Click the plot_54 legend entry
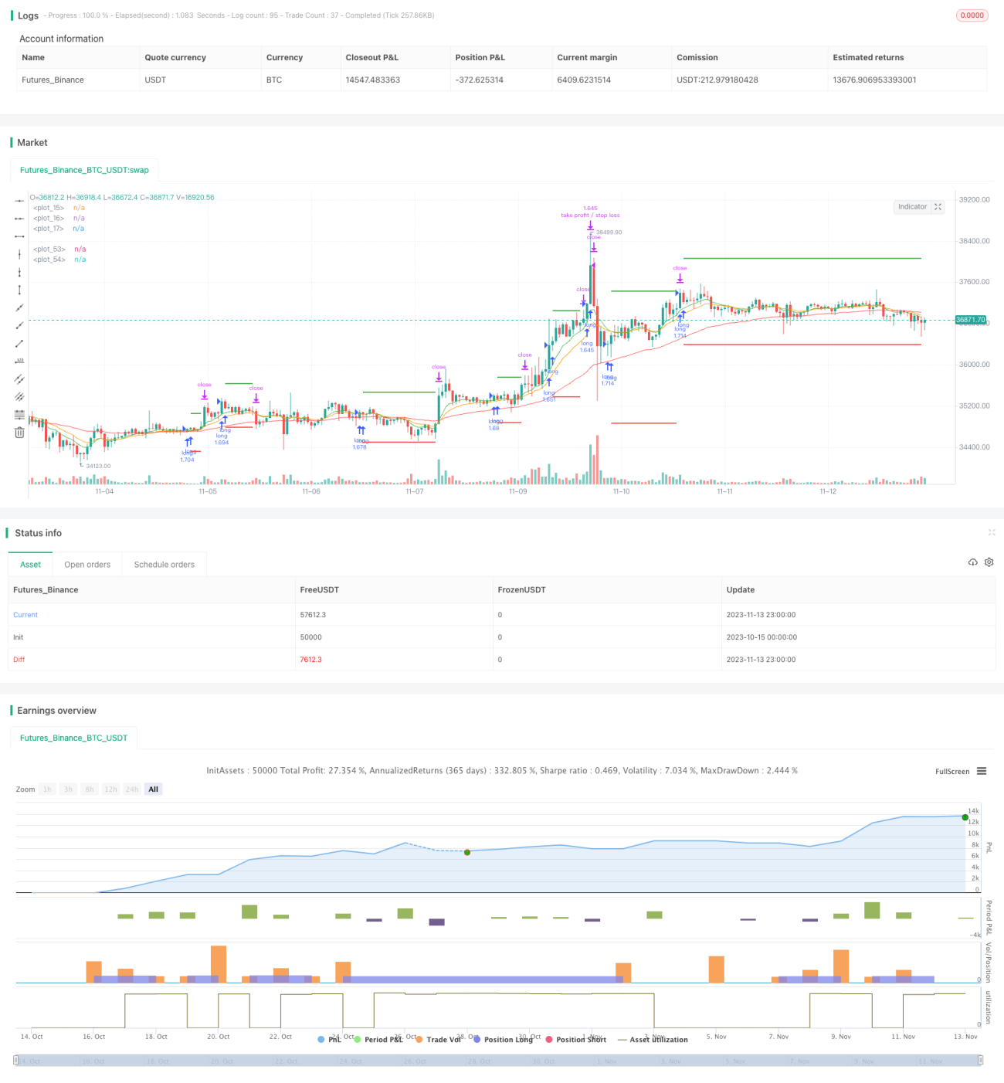The height and width of the screenshot is (1083, 1004). tap(59, 260)
